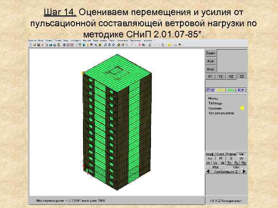Image resolution: width=278 pixels, height=208 pixels.
Task: Select Utot total displacement
Action: pyautogui.click(x=236, y=167)
